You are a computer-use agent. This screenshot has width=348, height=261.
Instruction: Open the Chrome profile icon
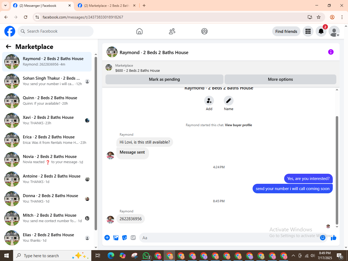pos(332,17)
